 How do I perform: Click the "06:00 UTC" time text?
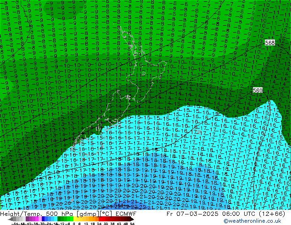(x=240, y=214)
